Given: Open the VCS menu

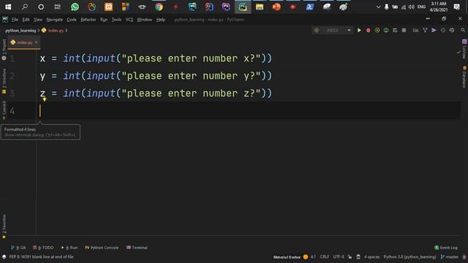Looking at the screenshot, I should [x=129, y=20].
